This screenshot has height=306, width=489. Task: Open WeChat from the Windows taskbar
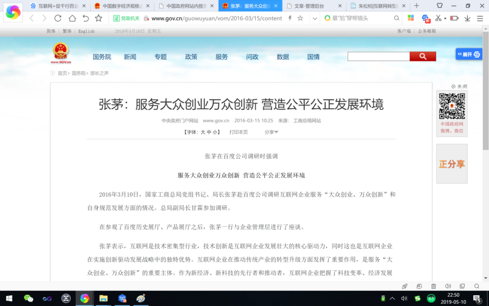(x=28, y=299)
